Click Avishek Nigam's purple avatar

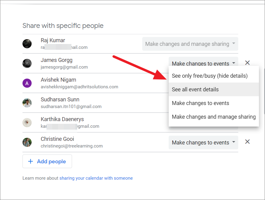point(27,83)
